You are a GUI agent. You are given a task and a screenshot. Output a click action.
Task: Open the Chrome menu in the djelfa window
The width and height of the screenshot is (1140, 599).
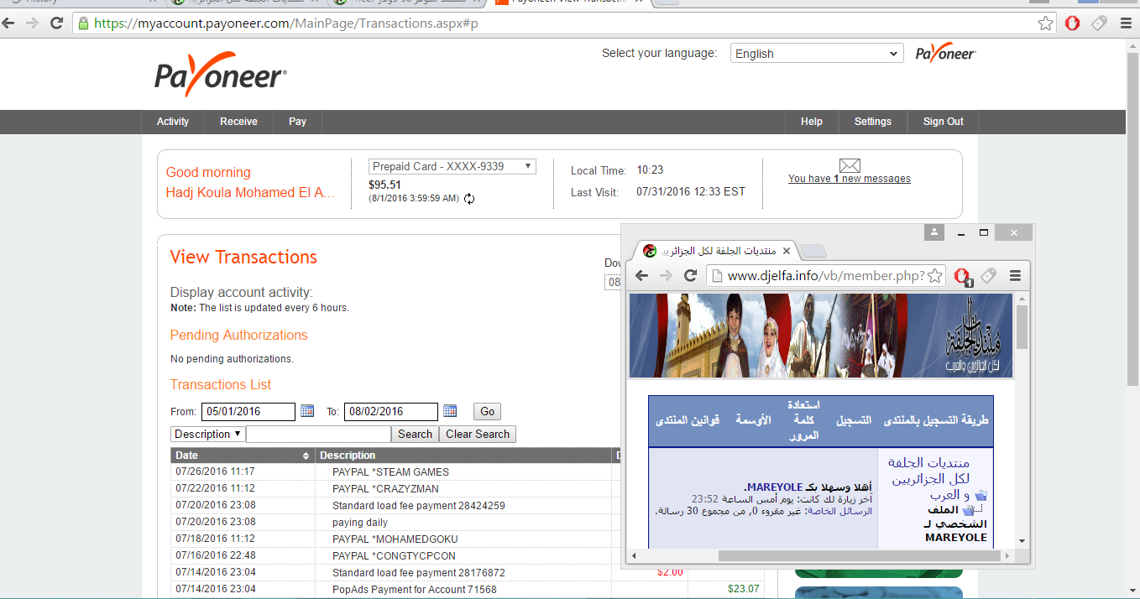pos(1015,276)
